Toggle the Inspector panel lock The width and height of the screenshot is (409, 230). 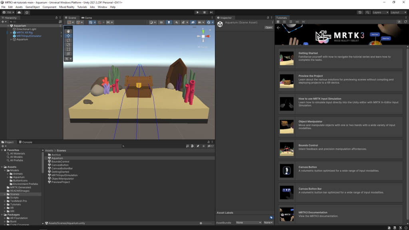pyautogui.click(x=268, y=18)
